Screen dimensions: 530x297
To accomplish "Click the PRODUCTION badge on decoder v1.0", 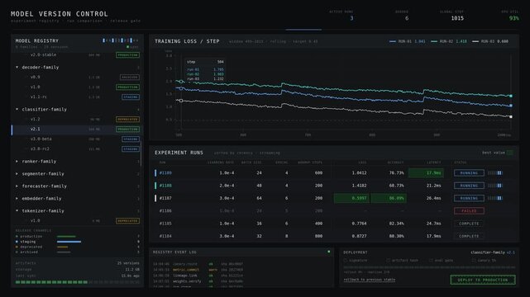I will [x=128, y=87].
